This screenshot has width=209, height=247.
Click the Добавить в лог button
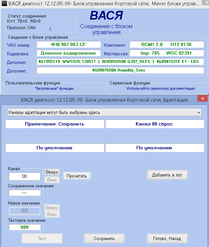[167, 175]
